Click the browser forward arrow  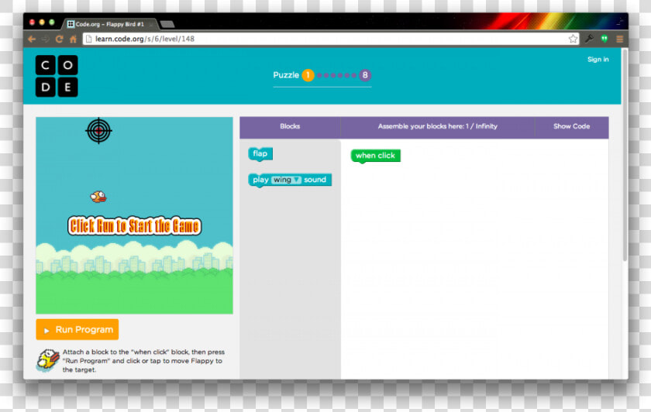pos(45,39)
